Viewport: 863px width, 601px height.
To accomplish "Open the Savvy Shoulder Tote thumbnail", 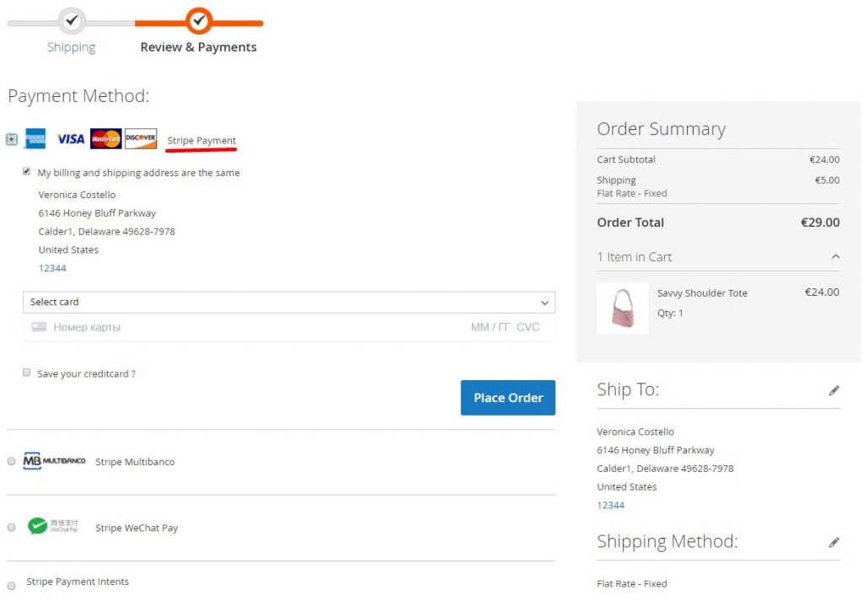I will coord(622,308).
